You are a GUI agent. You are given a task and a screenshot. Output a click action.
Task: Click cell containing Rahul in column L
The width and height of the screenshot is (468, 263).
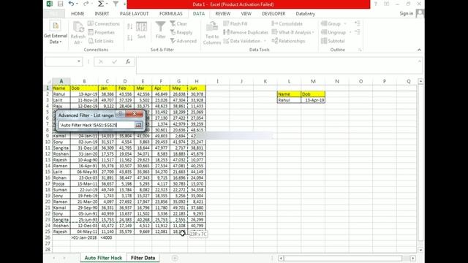289,100
